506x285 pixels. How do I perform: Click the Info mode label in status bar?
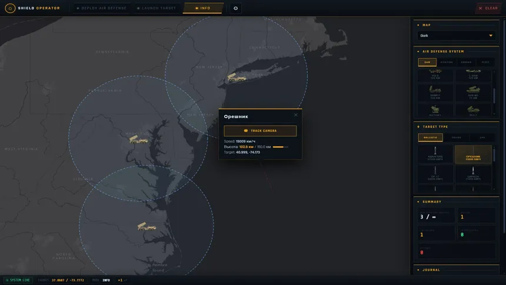click(x=106, y=280)
